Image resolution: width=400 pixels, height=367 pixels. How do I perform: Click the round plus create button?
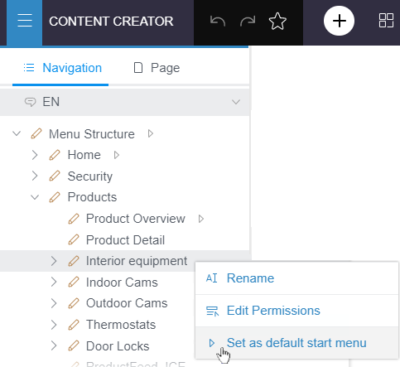[x=339, y=21]
